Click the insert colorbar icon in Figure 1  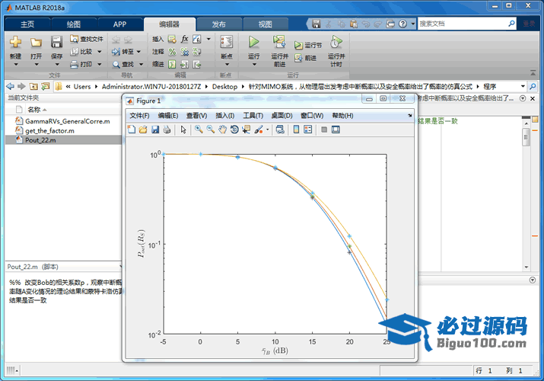pos(296,130)
